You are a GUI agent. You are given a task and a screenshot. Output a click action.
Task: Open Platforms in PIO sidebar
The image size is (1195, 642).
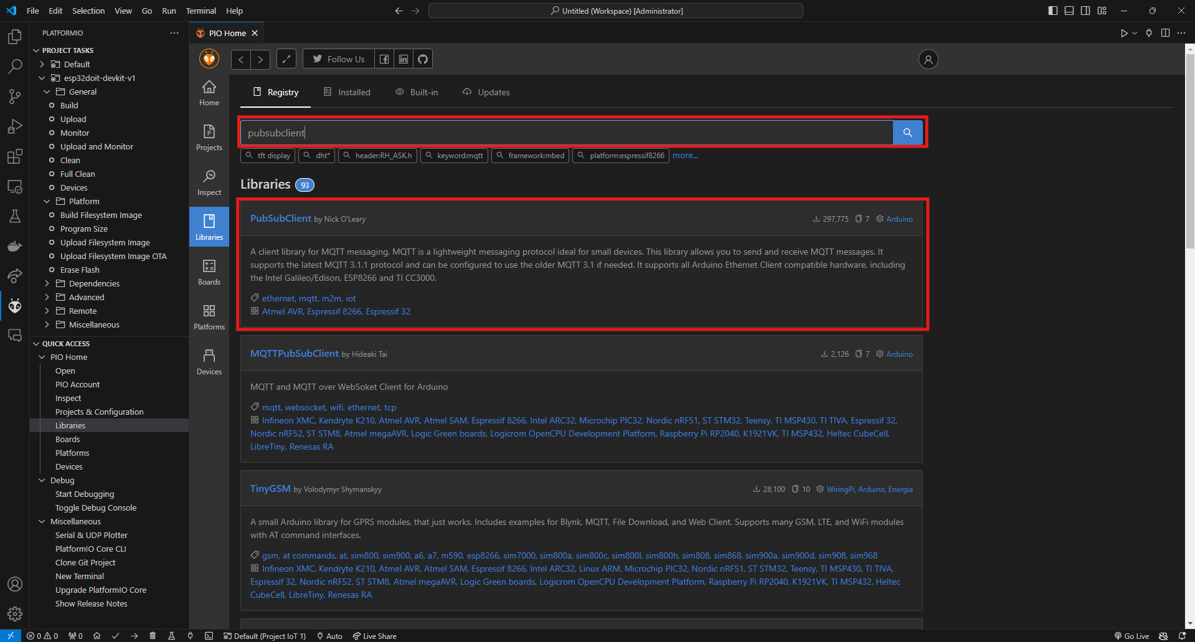pyautogui.click(x=209, y=318)
